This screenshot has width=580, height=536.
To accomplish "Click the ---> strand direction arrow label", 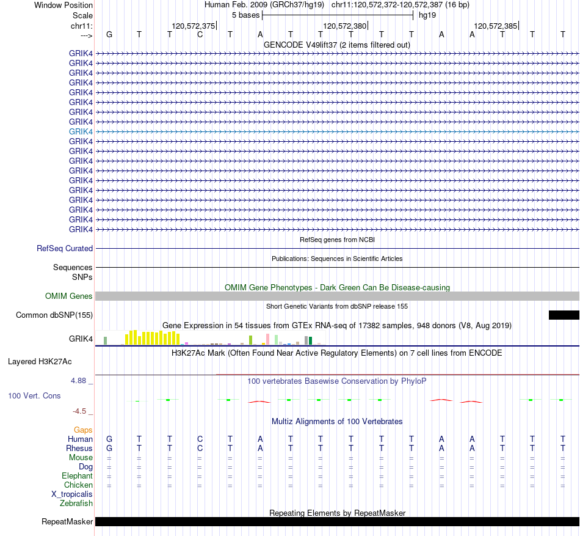I will pos(86,35).
